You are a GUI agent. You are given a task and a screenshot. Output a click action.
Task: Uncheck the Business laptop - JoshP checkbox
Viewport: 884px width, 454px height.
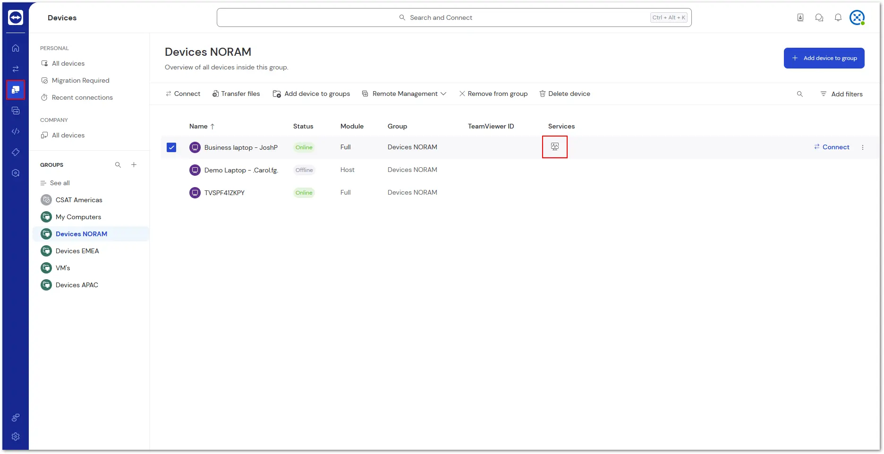pos(171,147)
